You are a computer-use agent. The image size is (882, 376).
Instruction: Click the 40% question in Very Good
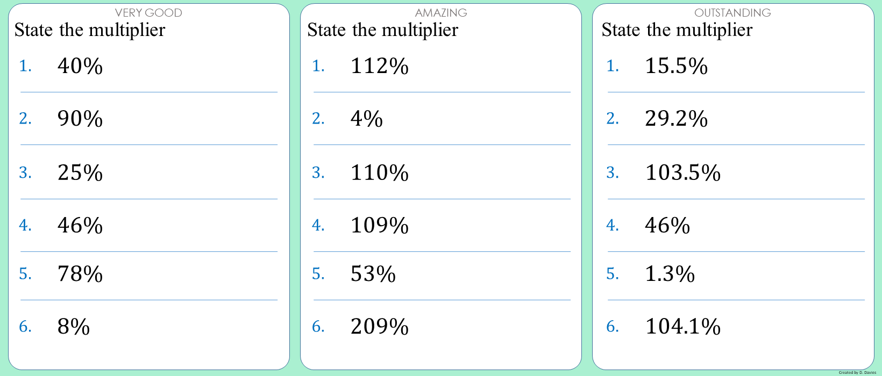click(x=80, y=66)
